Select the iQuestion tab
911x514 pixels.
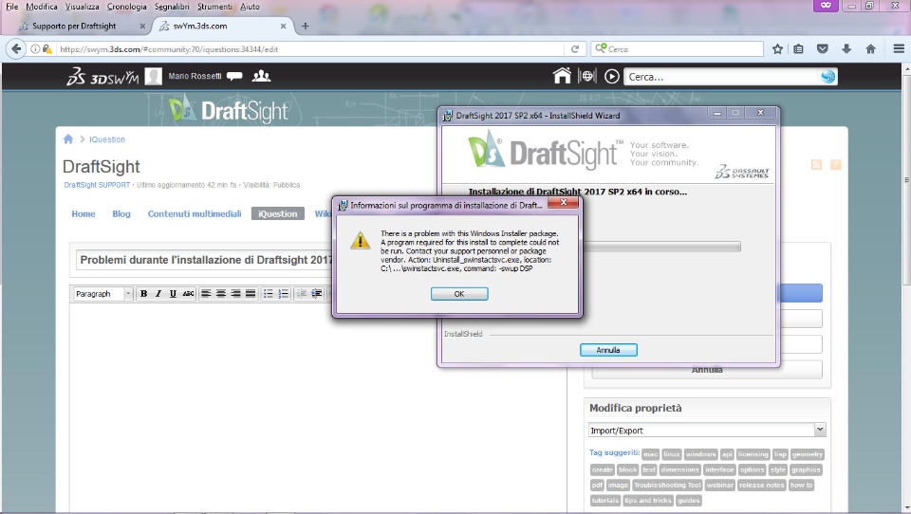(x=278, y=213)
